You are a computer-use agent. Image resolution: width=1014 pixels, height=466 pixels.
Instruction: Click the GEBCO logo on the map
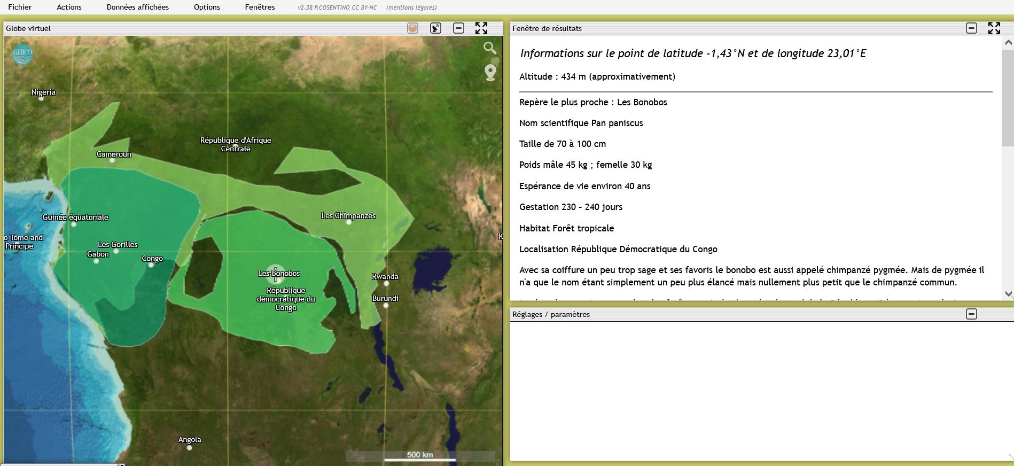(x=22, y=54)
